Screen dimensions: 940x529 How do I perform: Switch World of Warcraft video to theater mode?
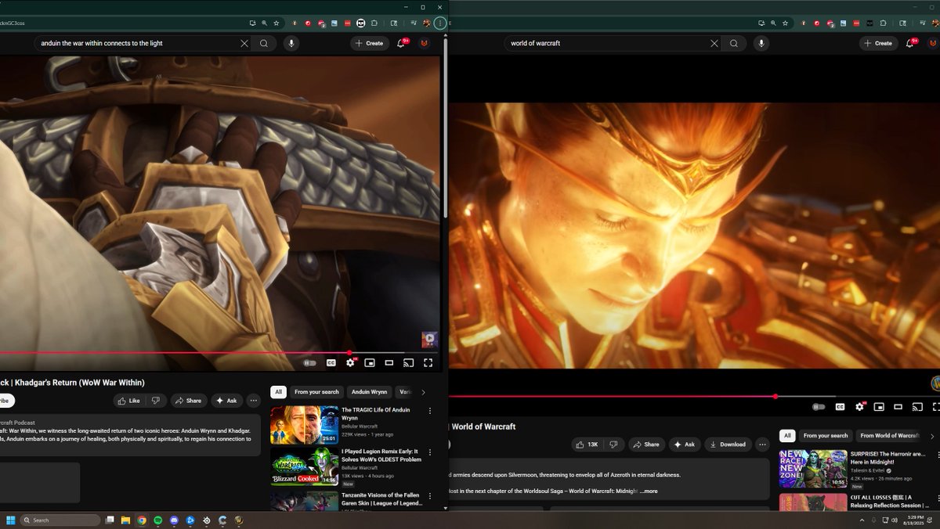(898, 407)
